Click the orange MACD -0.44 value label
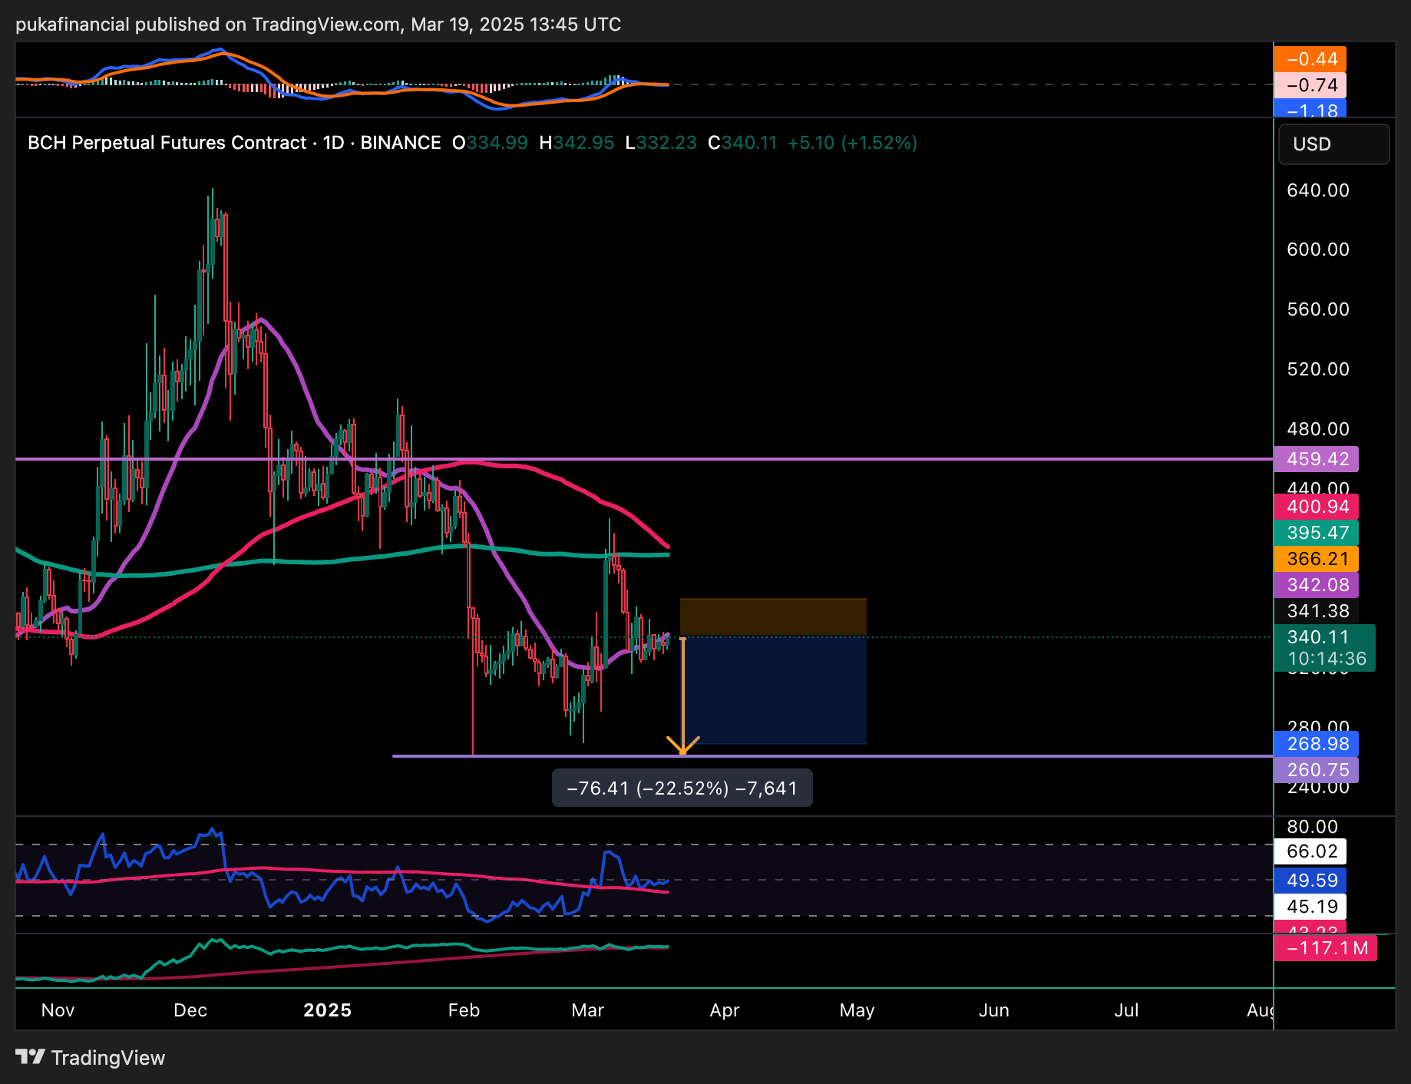 click(1310, 59)
